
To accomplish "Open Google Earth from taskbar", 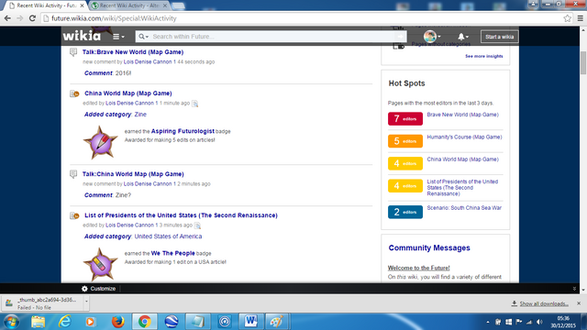I will [172, 322].
